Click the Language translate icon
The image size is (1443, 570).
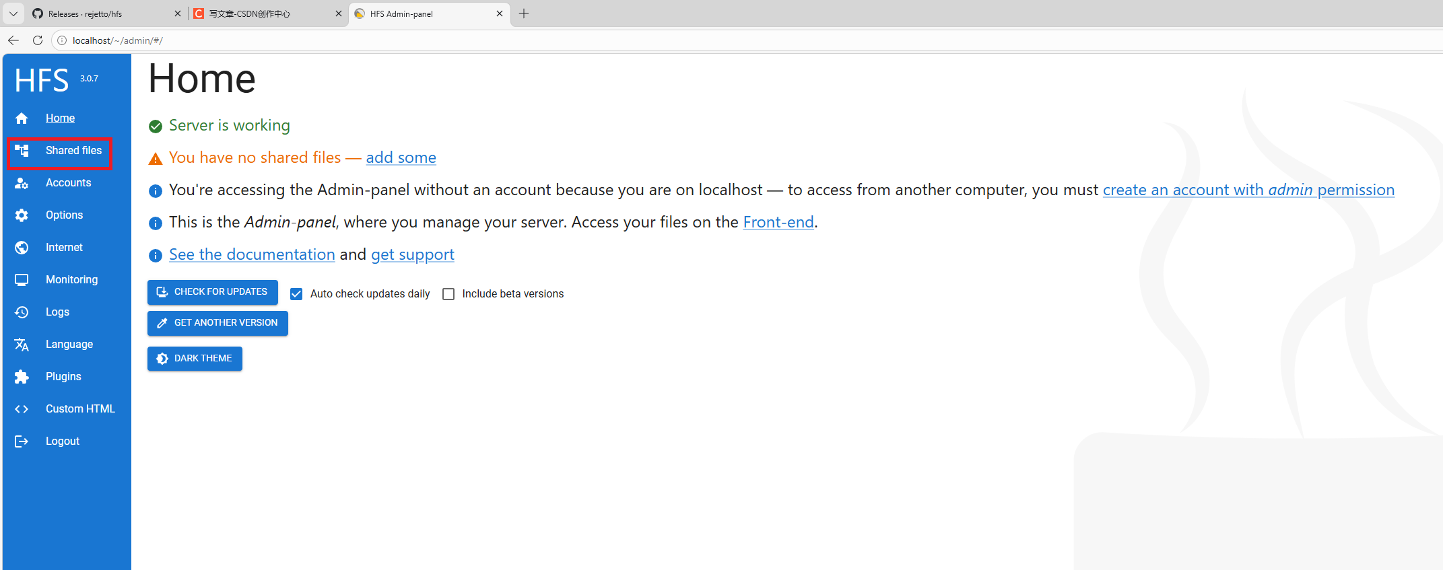pyautogui.click(x=22, y=345)
